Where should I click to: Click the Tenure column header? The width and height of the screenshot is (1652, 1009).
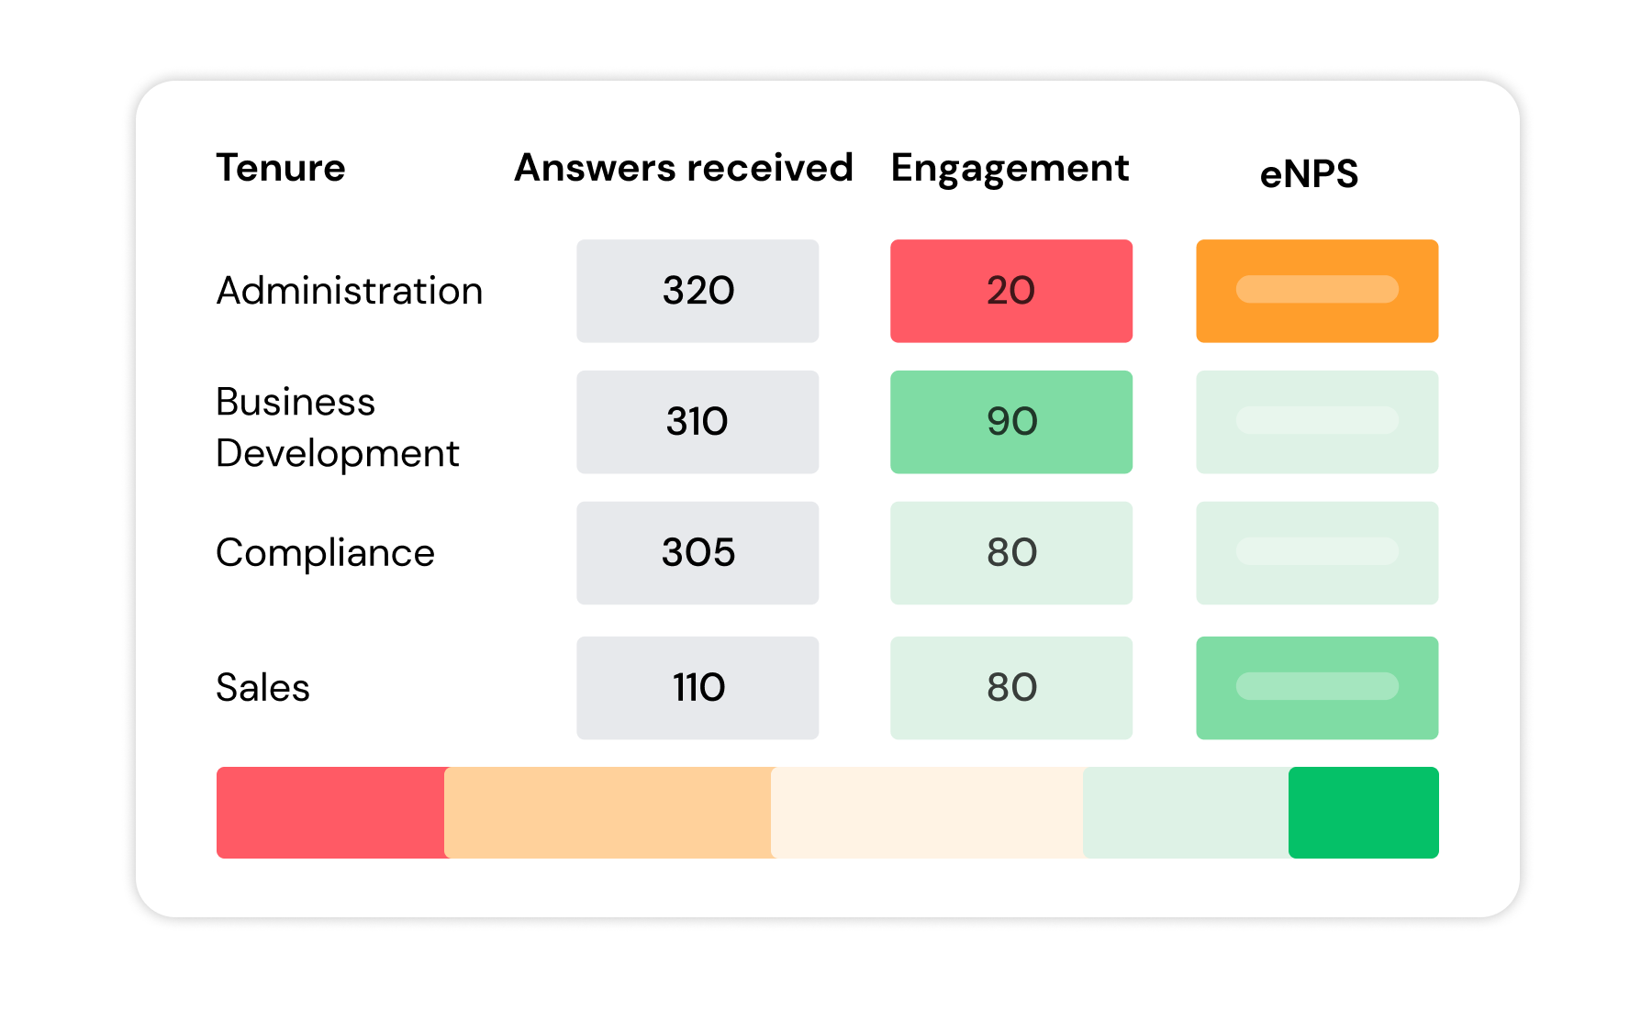pyautogui.click(x=280, y=168)
